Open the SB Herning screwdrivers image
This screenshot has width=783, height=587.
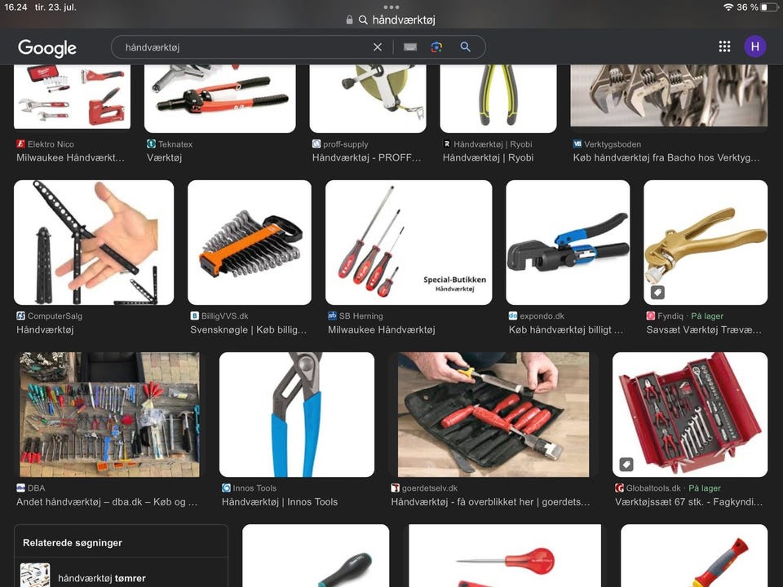coord(409,243)
